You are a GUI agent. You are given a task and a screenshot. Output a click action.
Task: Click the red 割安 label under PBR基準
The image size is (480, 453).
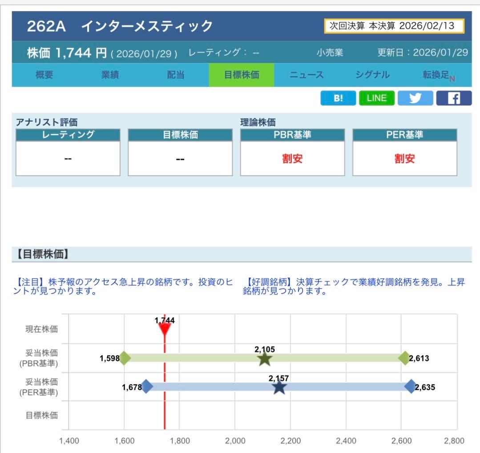(x=291, y=159)
